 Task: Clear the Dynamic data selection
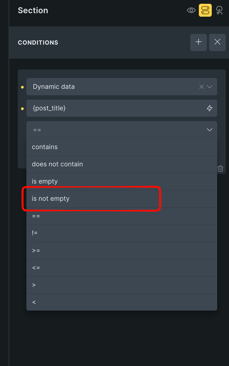[201, 87]
